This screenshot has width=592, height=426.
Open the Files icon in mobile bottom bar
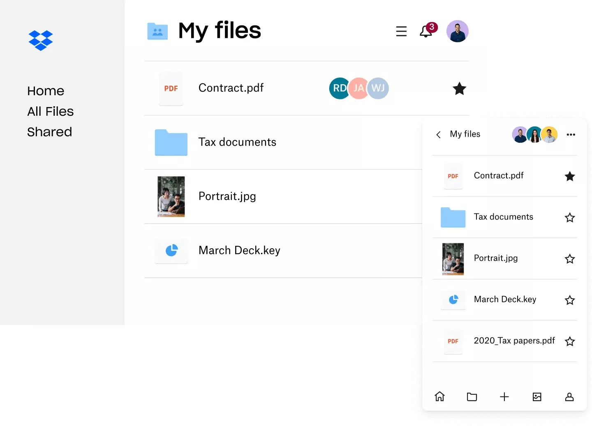click(x=472, y=397)
